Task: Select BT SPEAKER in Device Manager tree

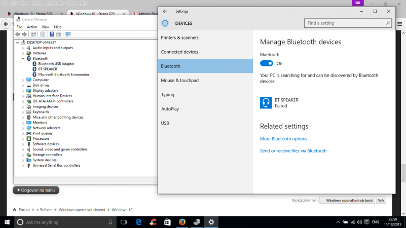Action: (x=48, y=69)
